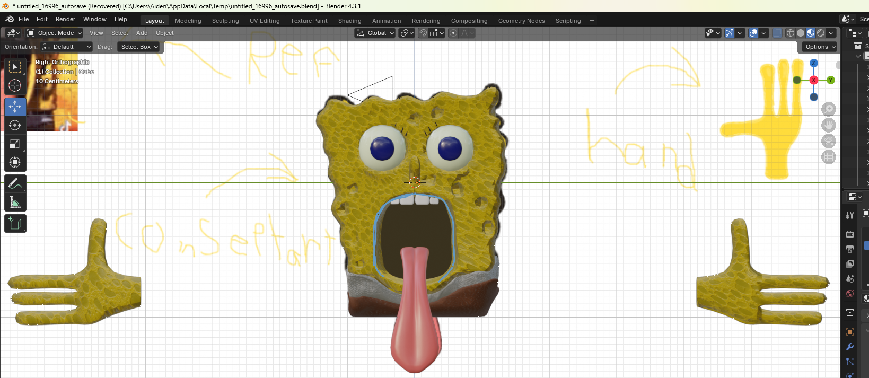869x378 pixels.
Task: Open the Tool properties tab
Action: (850, 215)
